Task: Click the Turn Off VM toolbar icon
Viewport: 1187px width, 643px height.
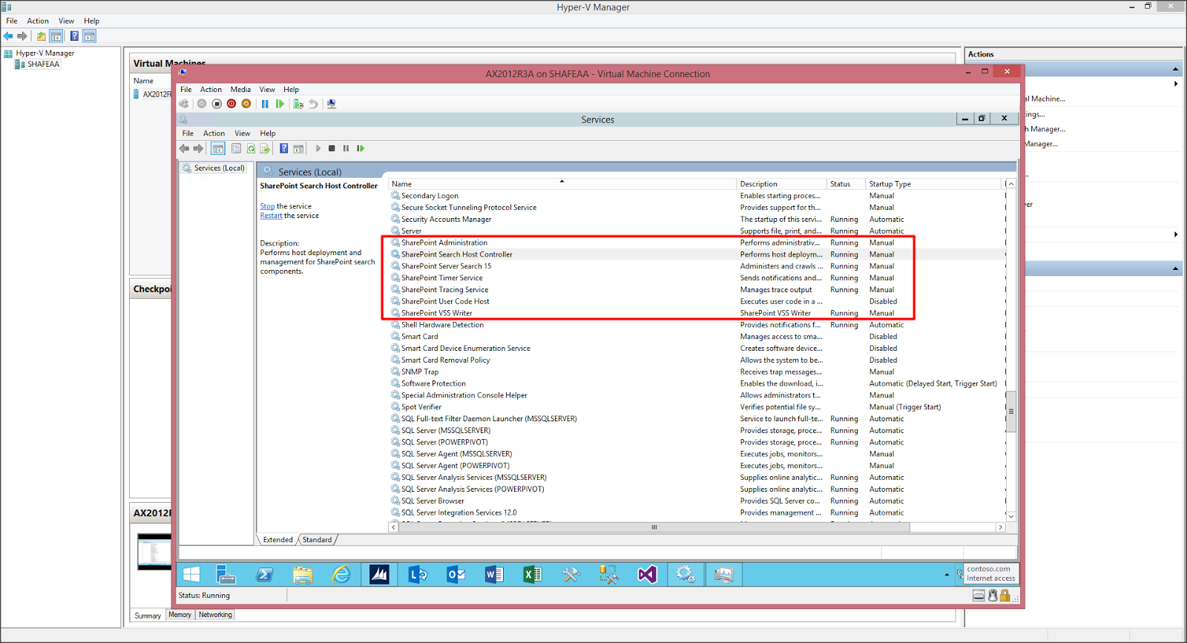Action: click(x=217, y=104)
